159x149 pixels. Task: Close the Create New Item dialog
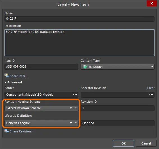click(x=152, y=3)
